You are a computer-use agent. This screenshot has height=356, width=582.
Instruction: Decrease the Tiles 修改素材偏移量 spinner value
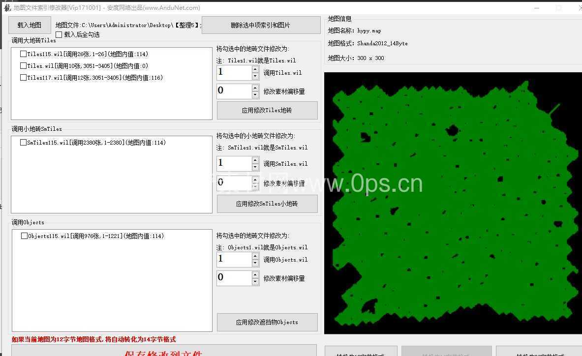(255, 95)
